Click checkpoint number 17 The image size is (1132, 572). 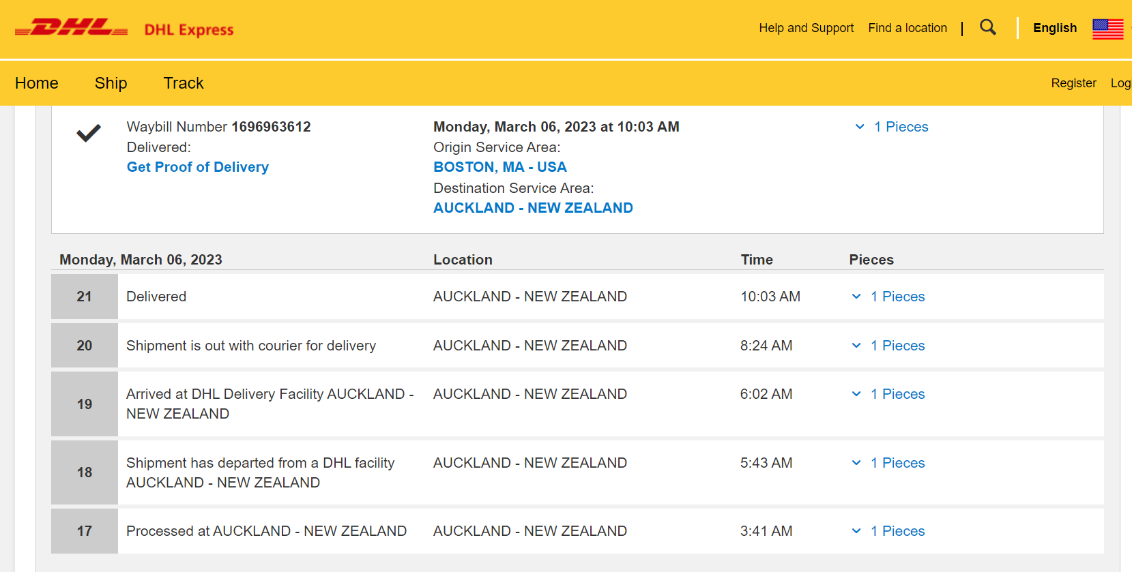click(85, 531)
